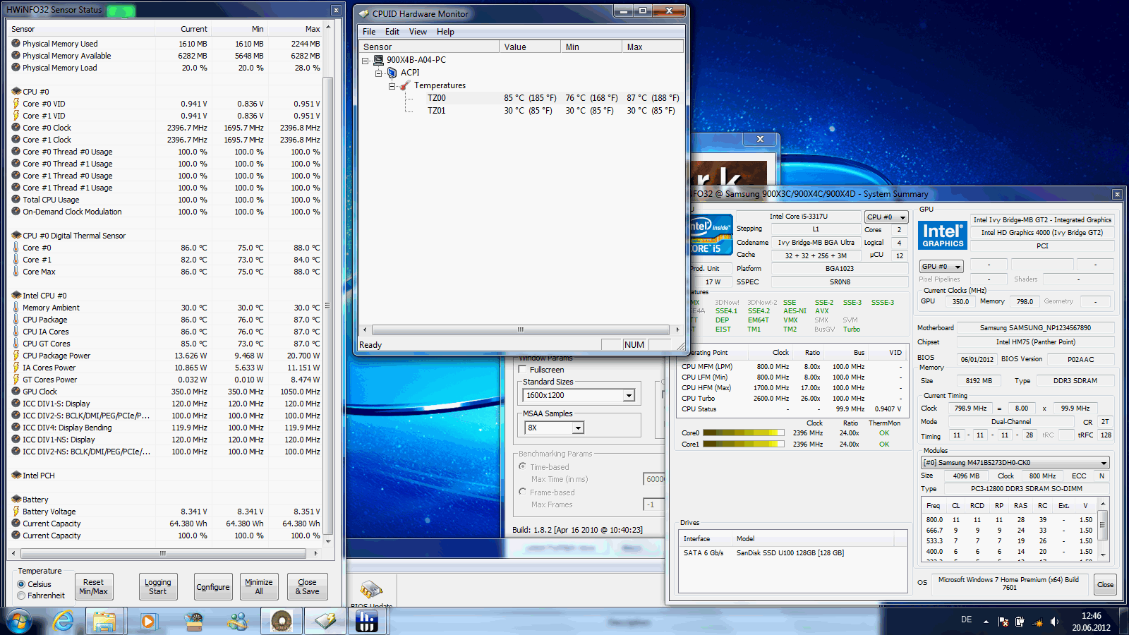This screenshot has height=635, width=1129.
Task: Open Windows Media Player from taskbar
Action: click(148, 621)
